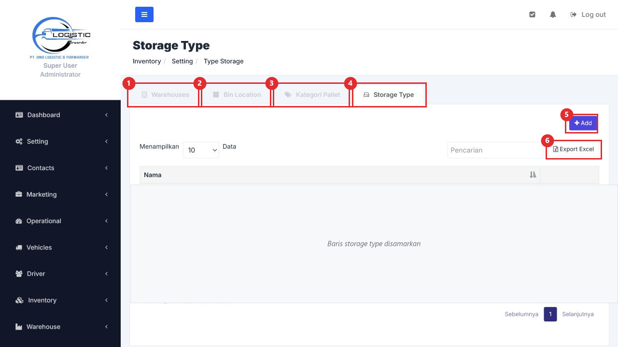This screenshot has width=618, height=347.
Task: Open the notifications bell icon
Action: coord(553,14)
